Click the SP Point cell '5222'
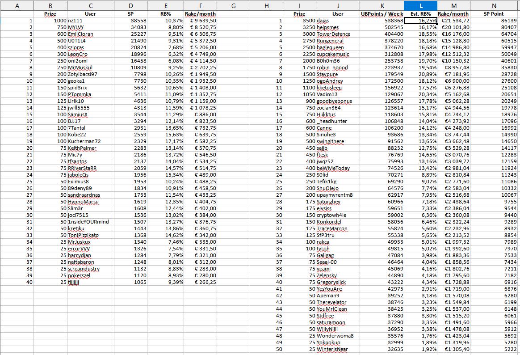 pyautogui.click(x=494, y=349)
